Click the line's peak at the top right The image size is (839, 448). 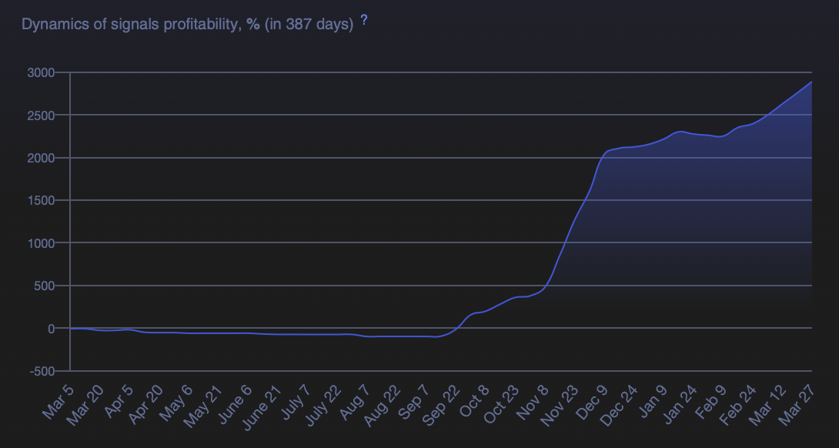click(x=811, y=82)
